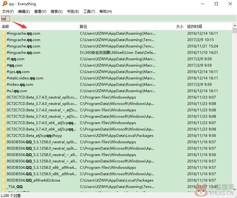Open the 工具(T) menu

tap(89, 12)
